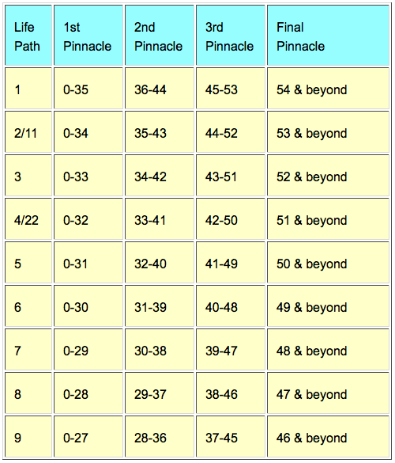Click the 29-37 second pinnacle cell
Viewport: 395px width, 463px height.
(160, 393)
